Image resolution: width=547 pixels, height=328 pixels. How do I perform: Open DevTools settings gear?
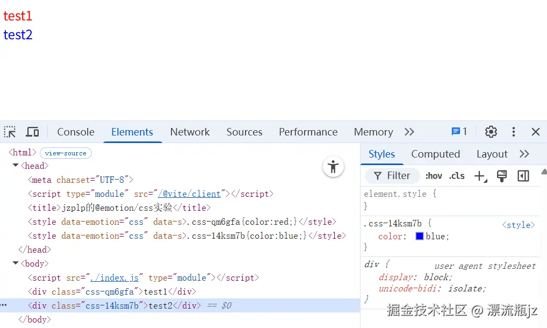pyautogui.click(x=491, y=131)
